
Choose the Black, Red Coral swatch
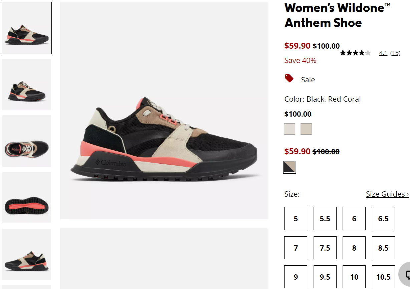coord(290,167)
